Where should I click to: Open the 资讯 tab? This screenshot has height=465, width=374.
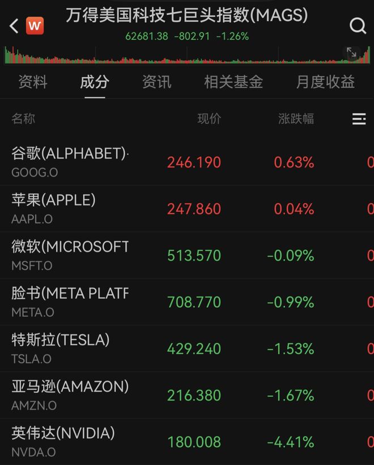[156, 82]
